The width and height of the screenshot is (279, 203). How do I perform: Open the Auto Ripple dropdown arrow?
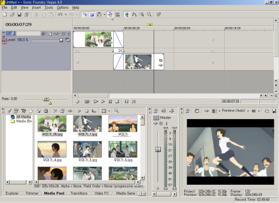pyautogui.click(x=104, y=15)
